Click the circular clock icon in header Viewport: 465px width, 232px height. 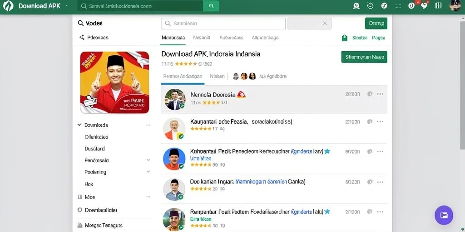(370, 5)
